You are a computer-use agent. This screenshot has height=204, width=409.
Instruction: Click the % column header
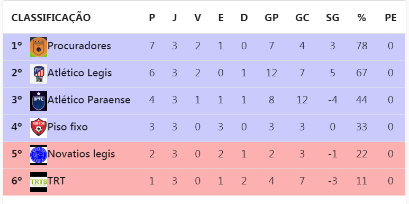tap(361, 18)
